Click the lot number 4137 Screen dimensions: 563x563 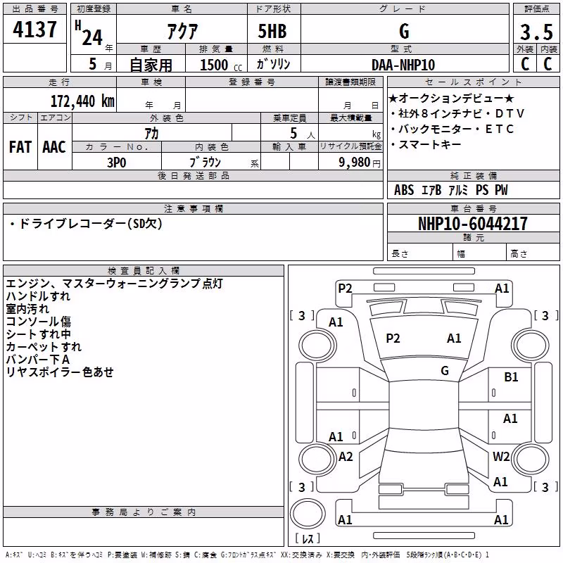pos(34,29)
